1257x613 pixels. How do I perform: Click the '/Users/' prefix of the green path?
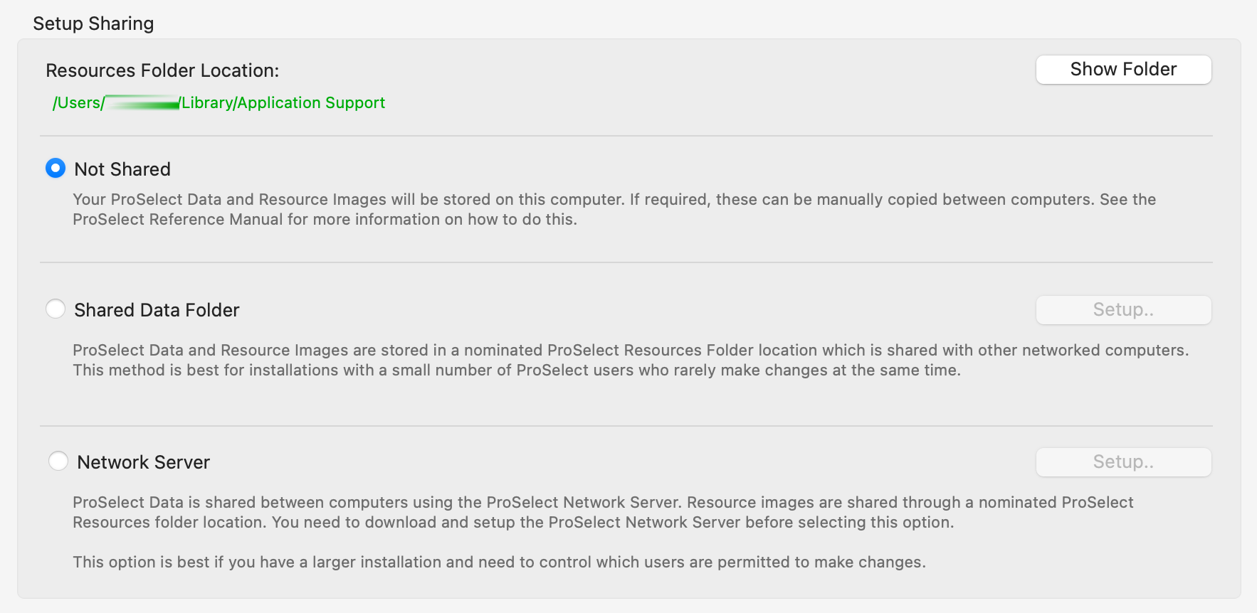pos(78,103)
